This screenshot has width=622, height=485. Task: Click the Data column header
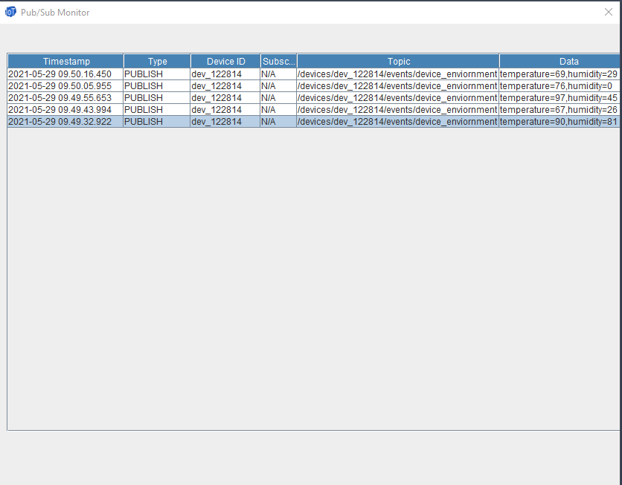click(x=560, y=62)
